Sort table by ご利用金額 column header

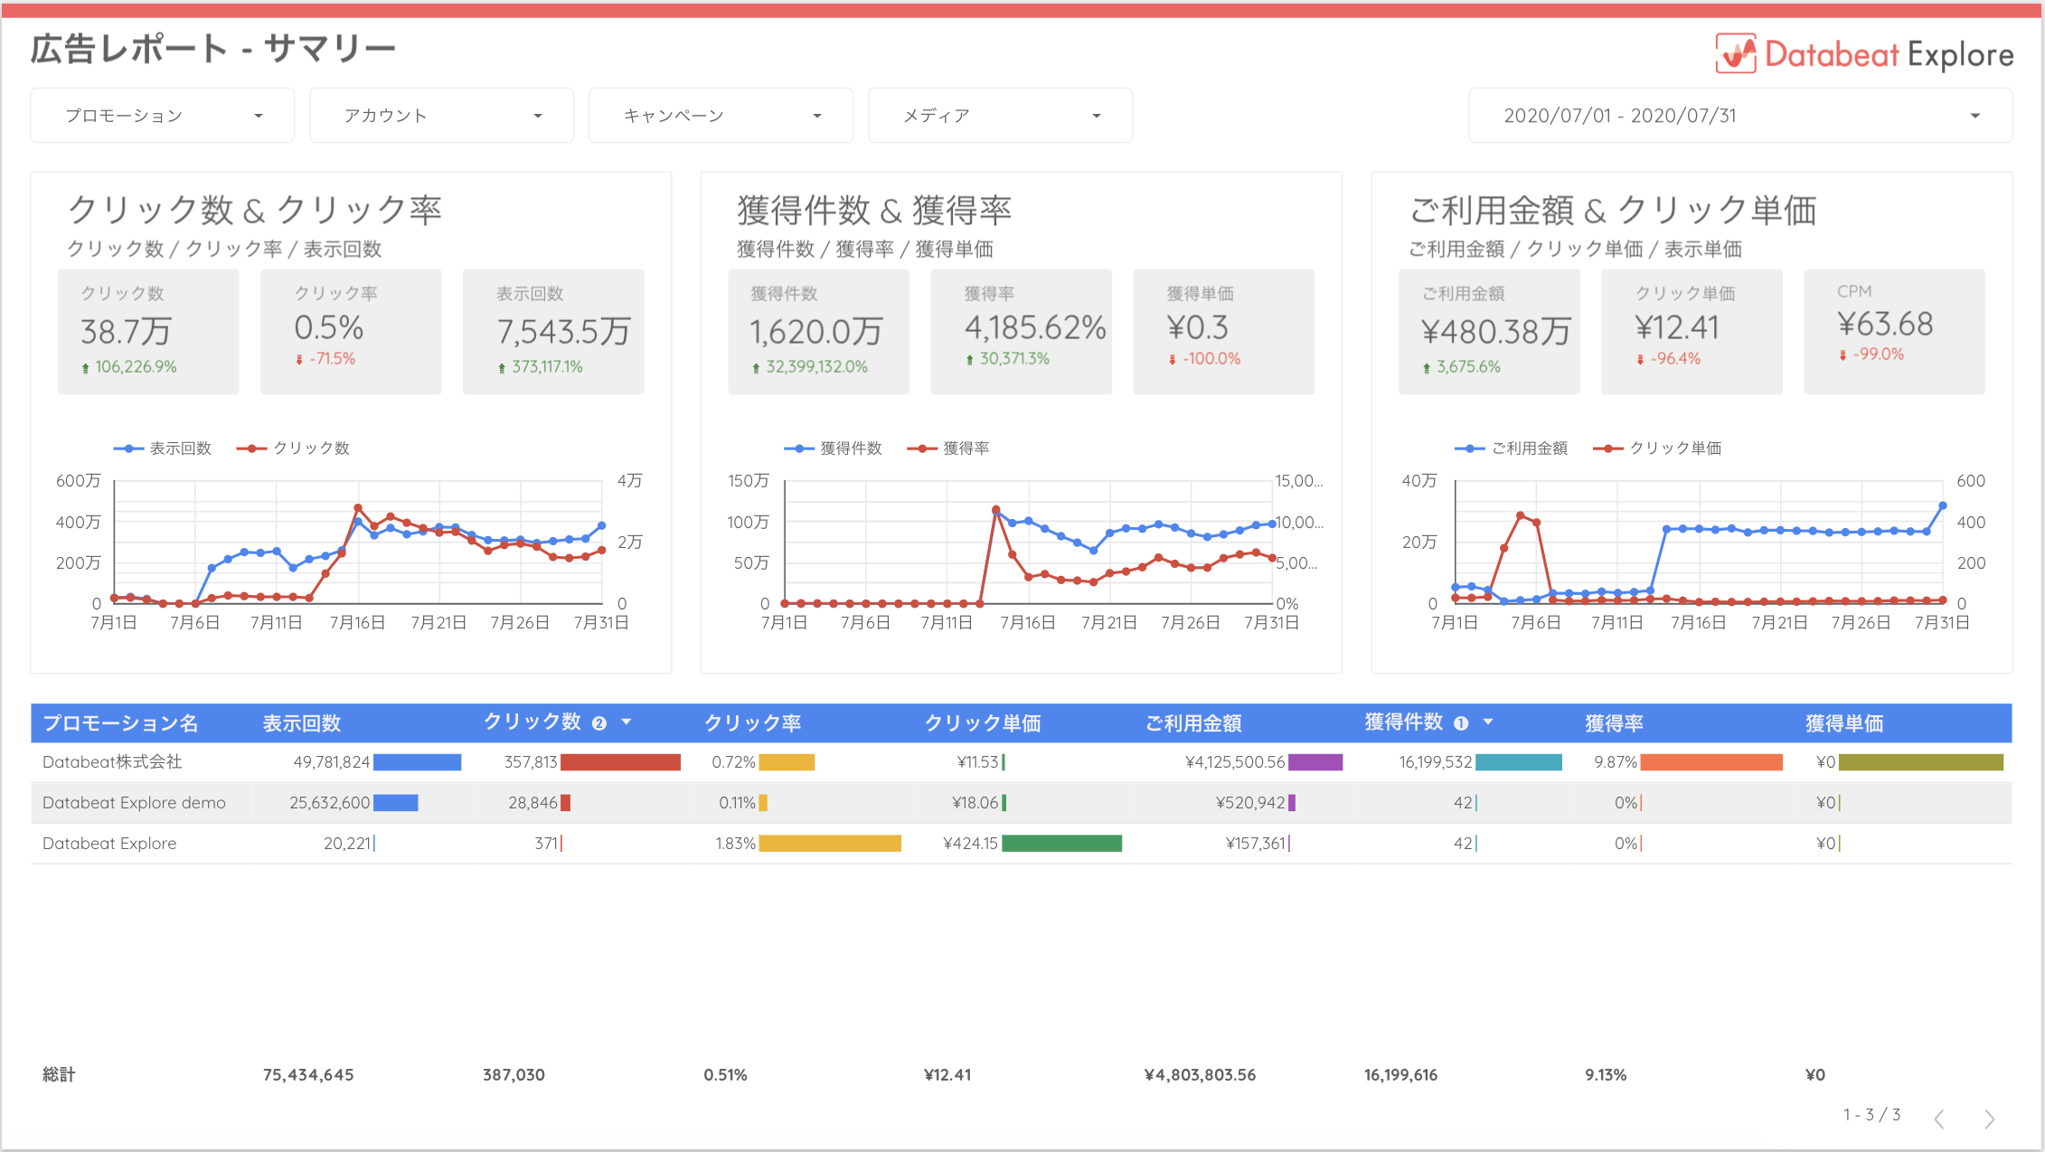[1193, 723]
